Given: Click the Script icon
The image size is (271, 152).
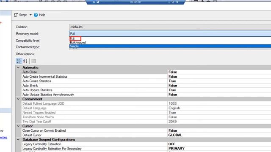Looking at the screenshot, I should [16, 15].
